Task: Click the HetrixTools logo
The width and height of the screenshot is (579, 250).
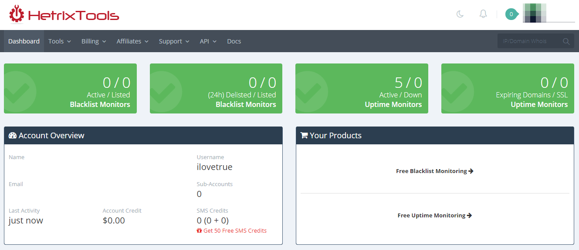Action: pyautogui.click(x=64, y=15)
